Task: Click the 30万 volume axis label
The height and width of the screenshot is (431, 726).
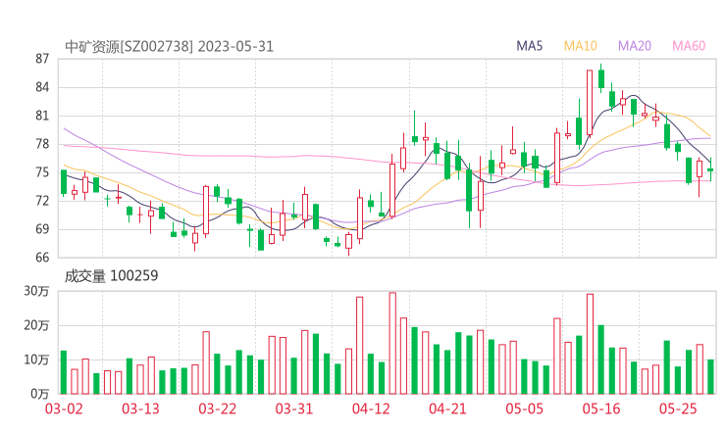Action: tap(36, 291)
